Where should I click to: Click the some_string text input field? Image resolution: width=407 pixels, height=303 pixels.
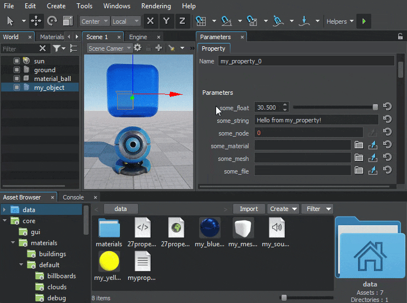point(316,120)
